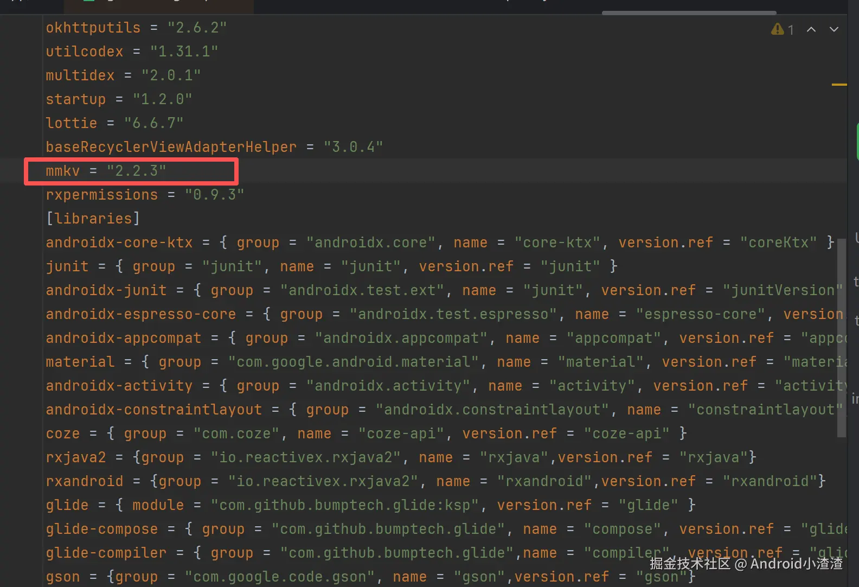Click the multidex = "2.0.1" line
Image resolution: width=859 pixels, height=587 pixels.
tap(123, 75)
